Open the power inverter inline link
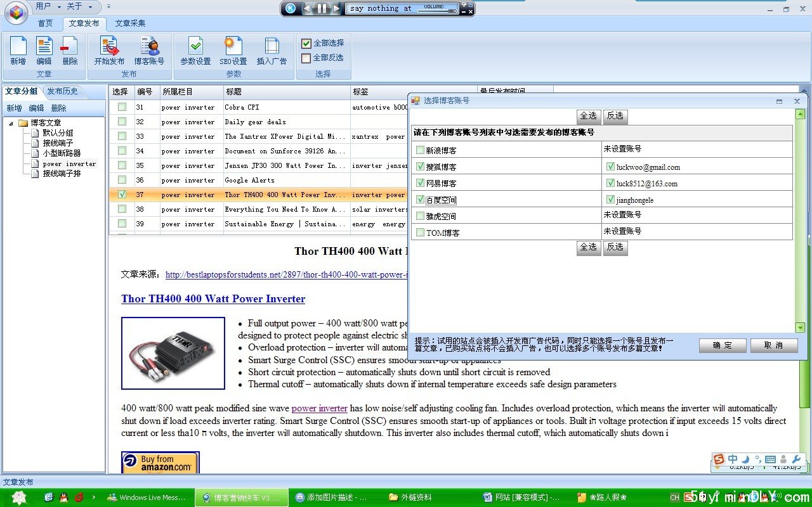This screenshot has width=812, height=507. tap(320, 408)
